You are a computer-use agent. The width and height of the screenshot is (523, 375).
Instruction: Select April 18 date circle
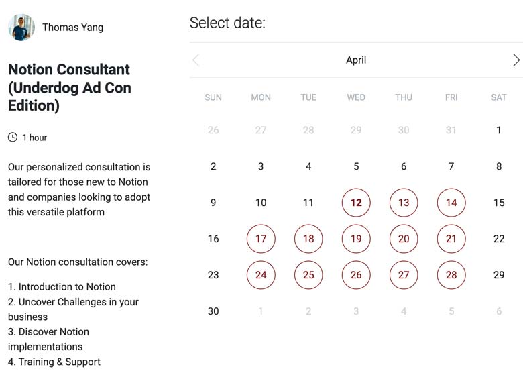308,239
